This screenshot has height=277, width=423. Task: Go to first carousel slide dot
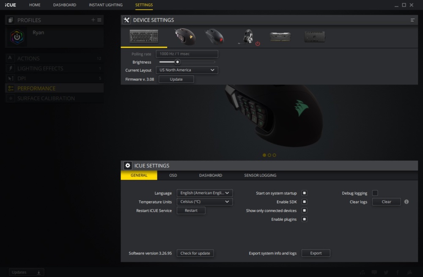(x=264, y=155)
